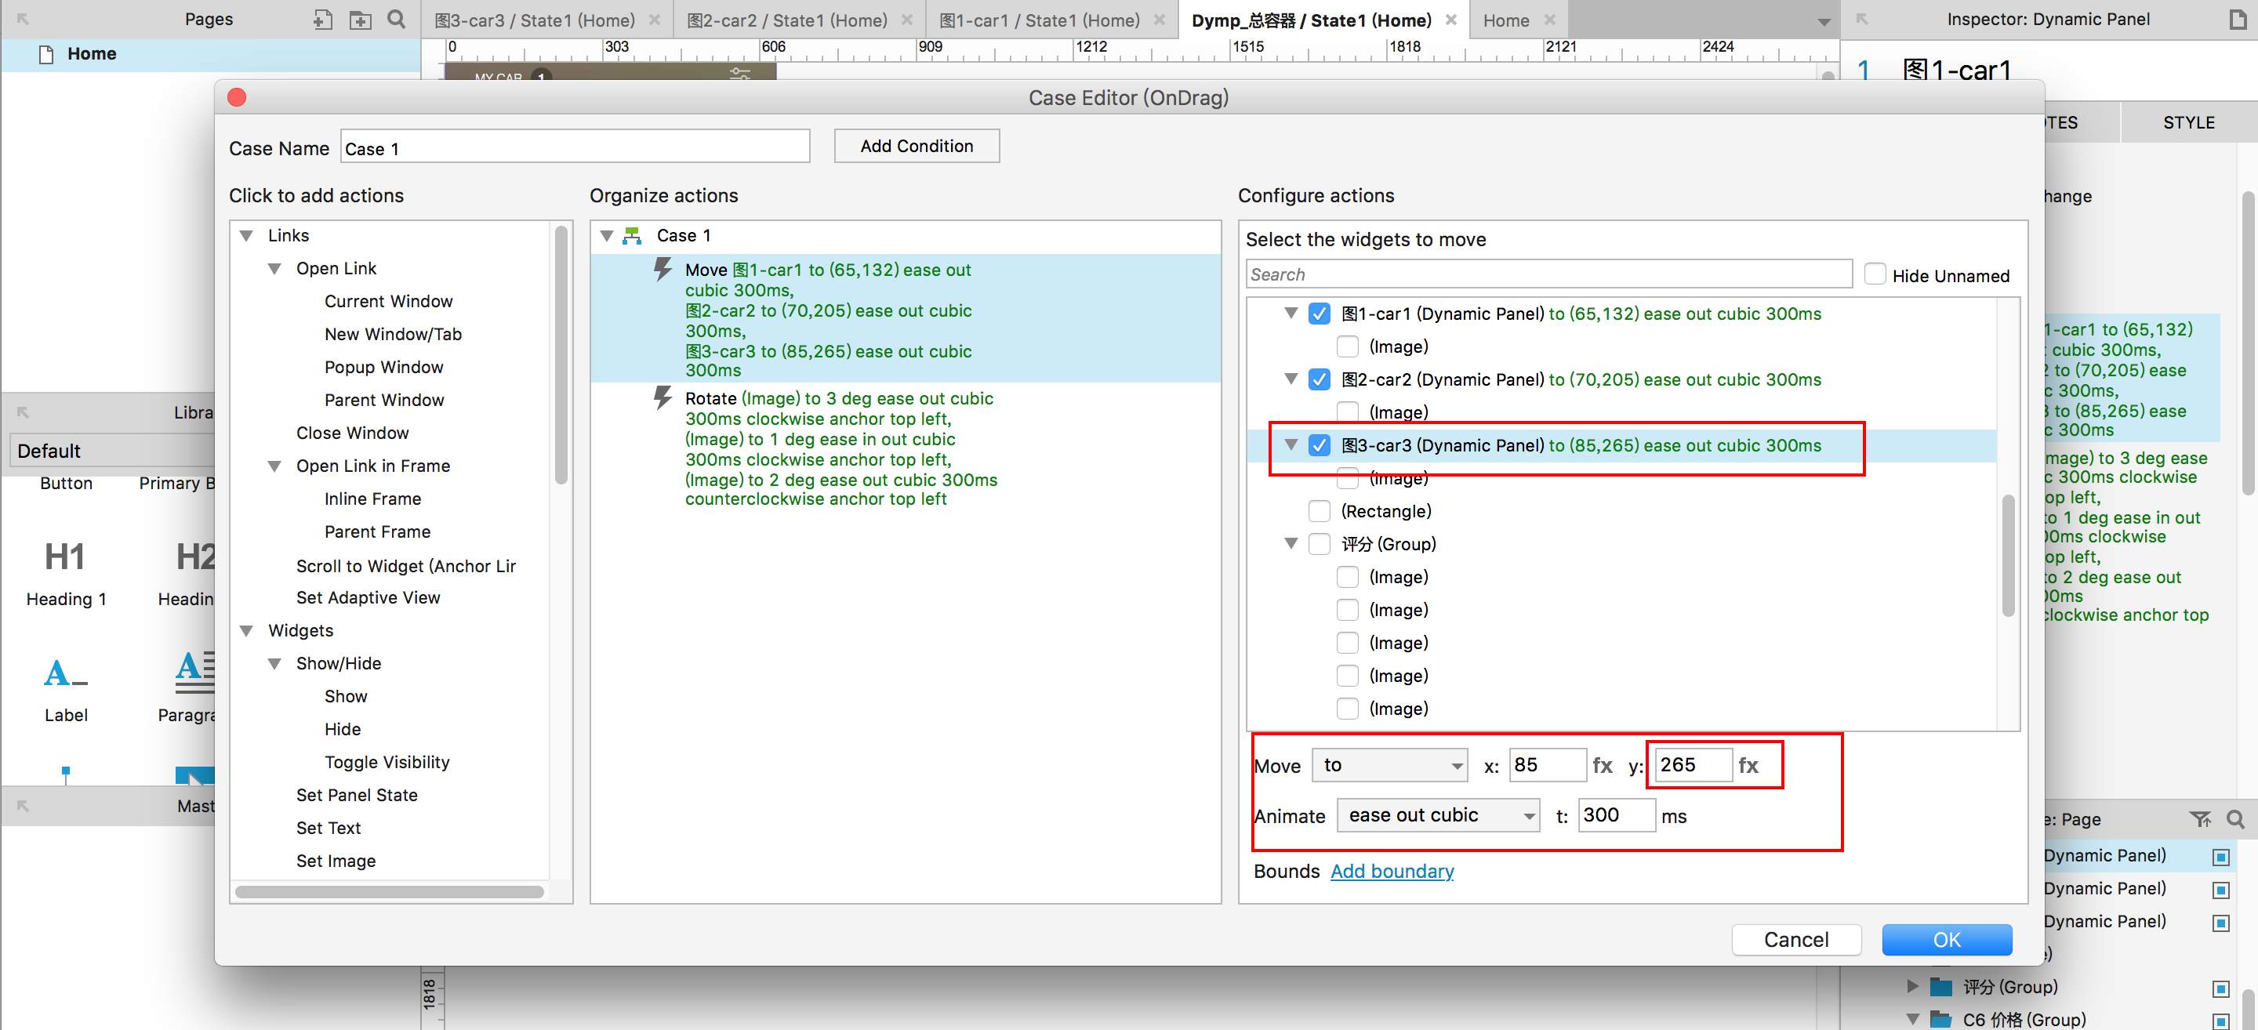Switch to 图1-car1 / State1 tab
2258x1030 pixels.
[1039, 20]
